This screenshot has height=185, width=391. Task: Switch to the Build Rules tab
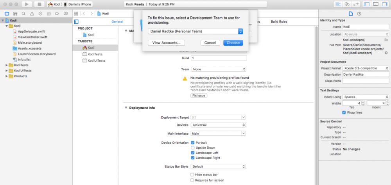279,22
